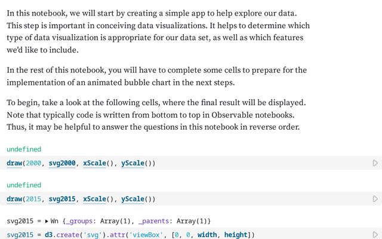Click the undefined output above draw(2000)
The image size is (382, 239).
[24, 149]
